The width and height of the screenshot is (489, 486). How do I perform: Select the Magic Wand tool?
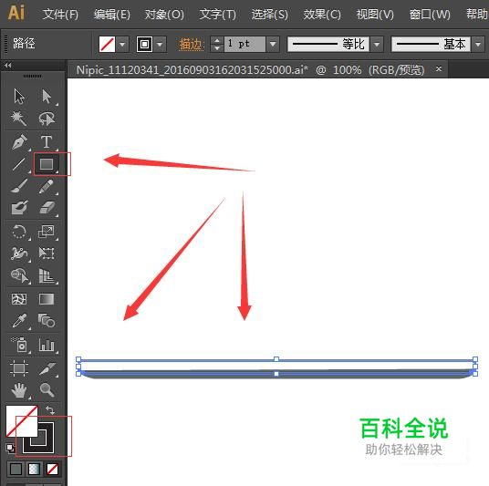point(19,119)
